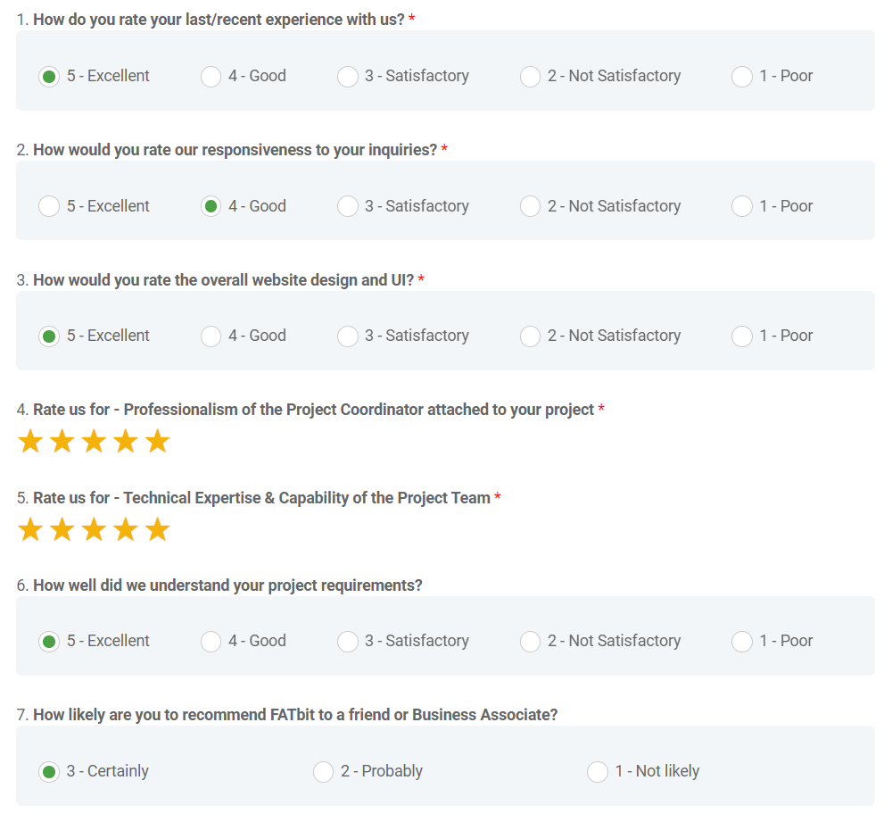Select 4 - Good for understanding project requirements
Image resolution: width=892 pixels, height=822 pixels.
211,642
